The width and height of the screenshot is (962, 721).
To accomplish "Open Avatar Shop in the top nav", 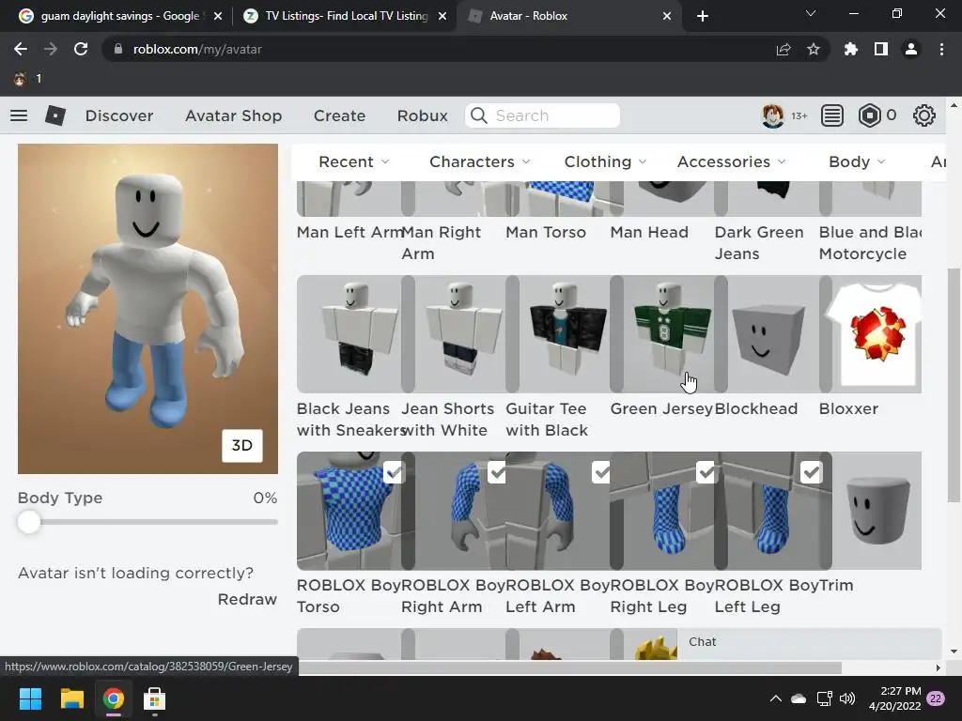I will click(x=233, y=115).
